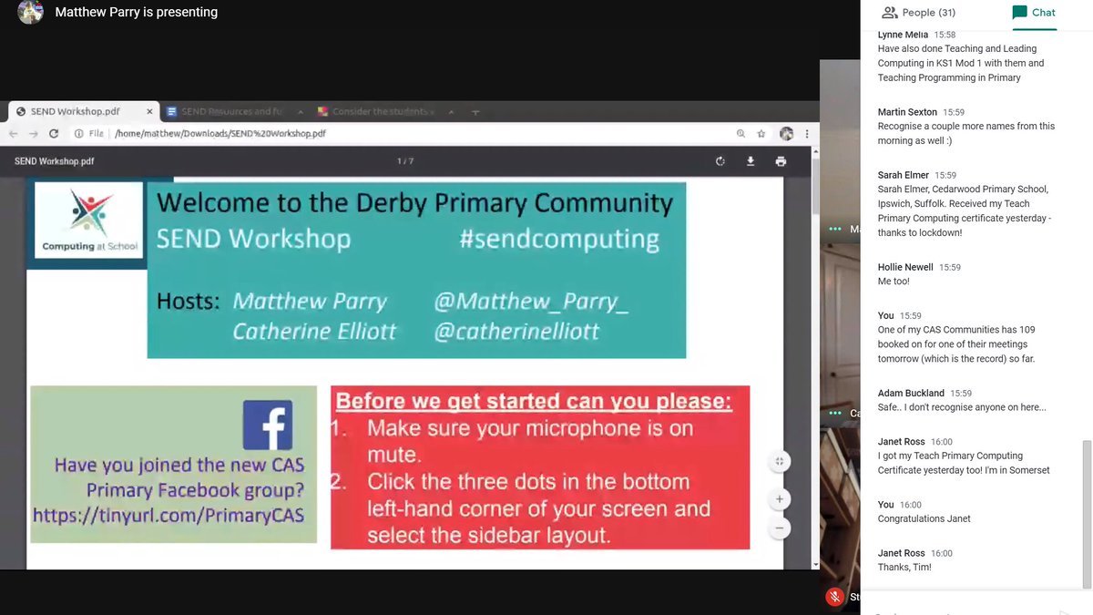Print the SEND Workshop PDF
This screenshot has height=615, width=1093.
(x=781, y=161)
